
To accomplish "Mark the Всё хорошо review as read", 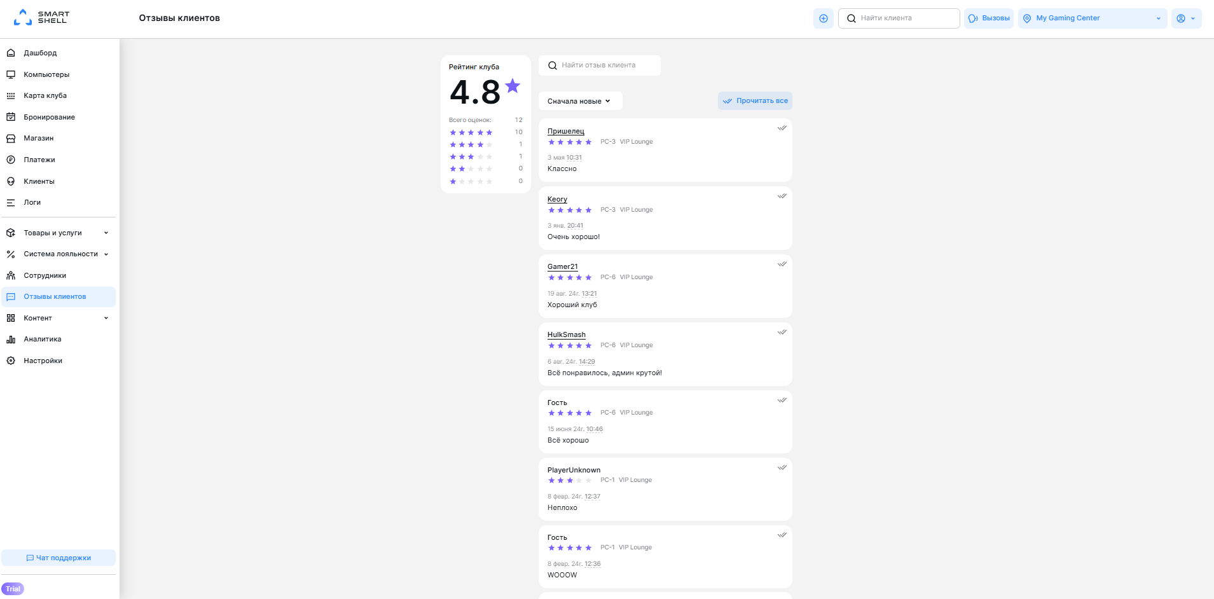I will pos(782,400).
